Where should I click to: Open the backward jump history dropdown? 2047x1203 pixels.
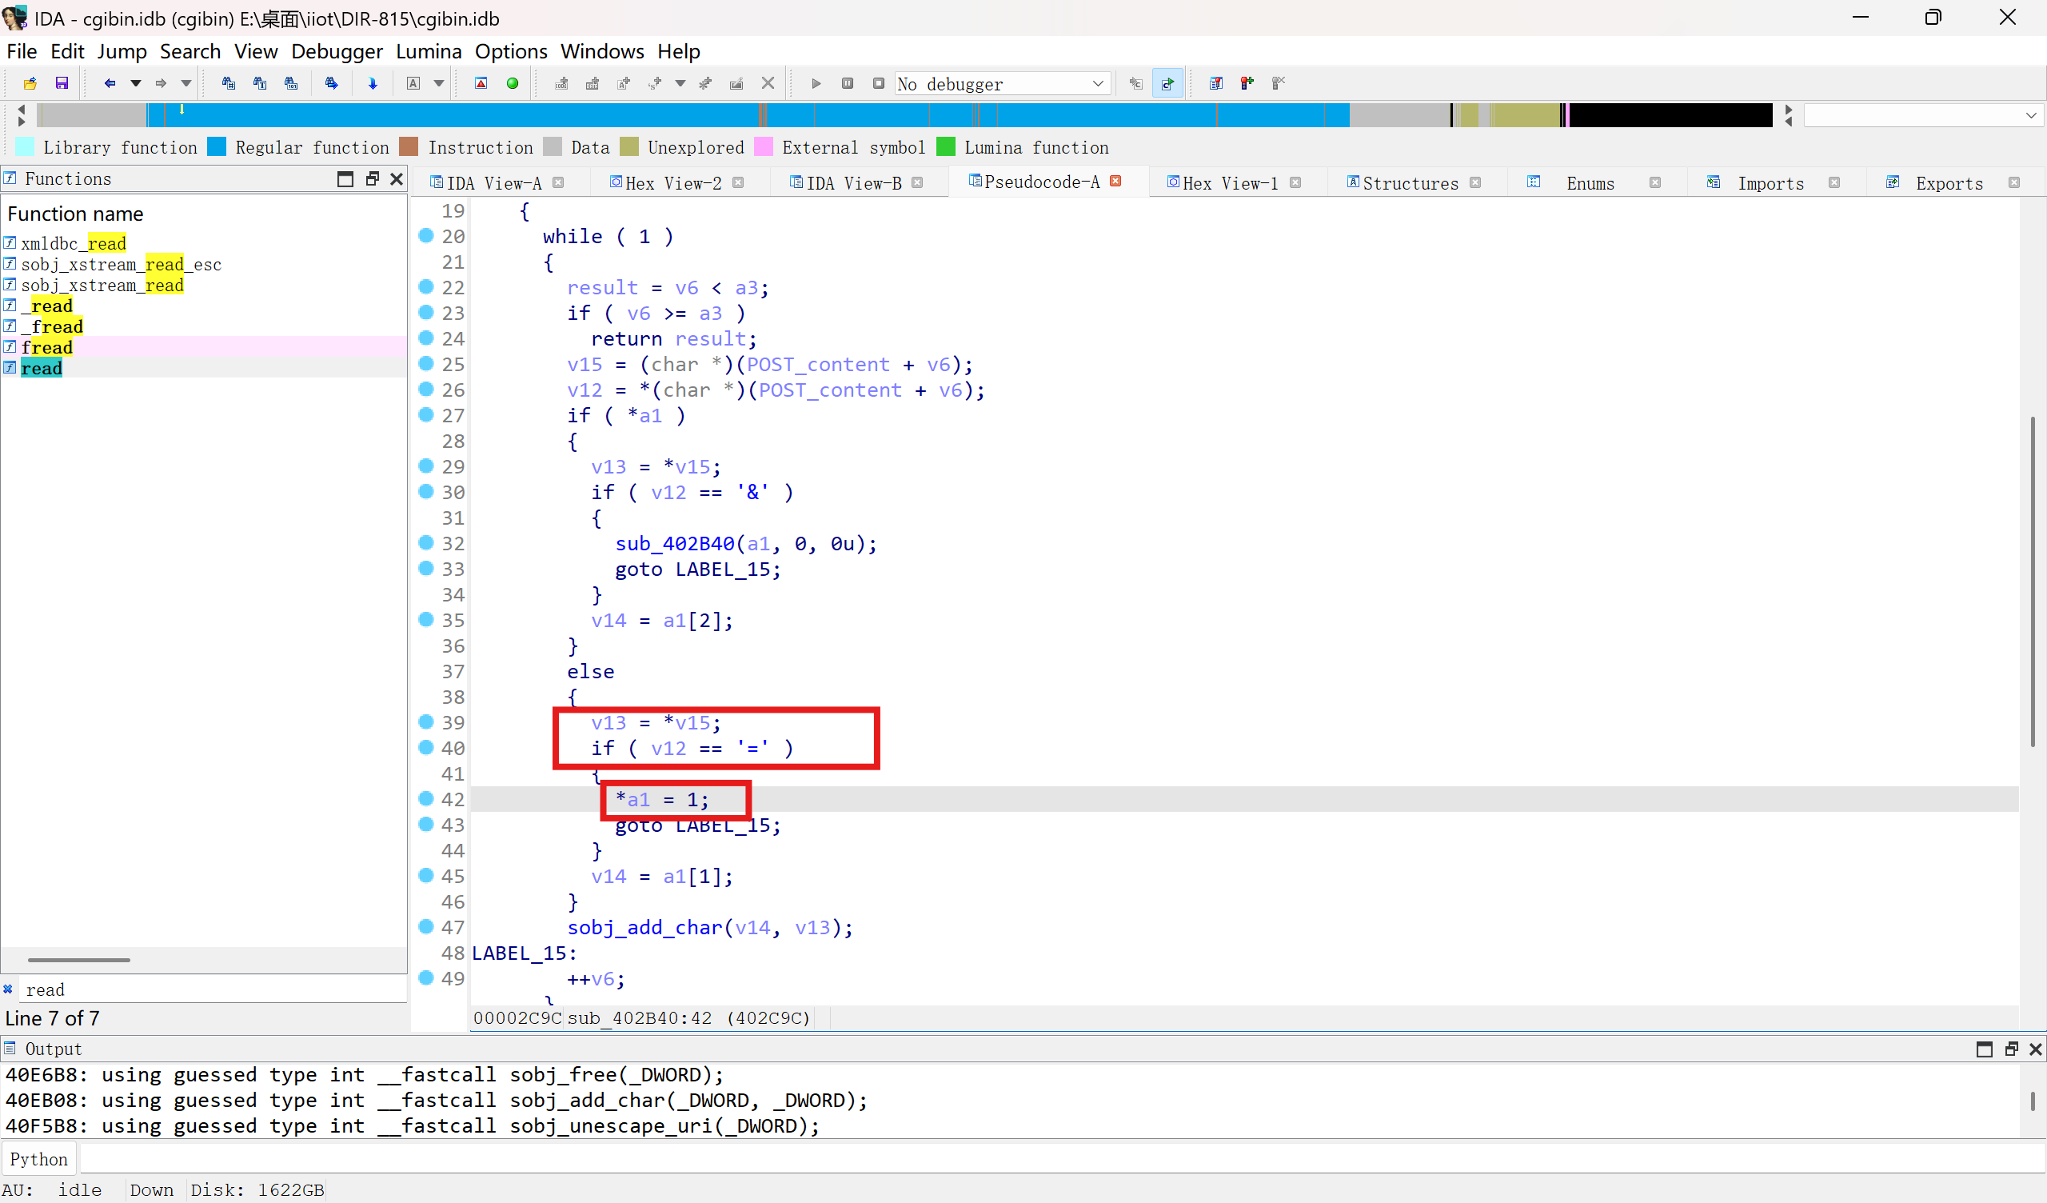coord(136,83)
